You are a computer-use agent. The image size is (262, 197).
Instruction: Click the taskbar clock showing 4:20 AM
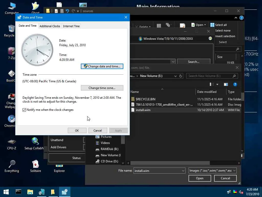[252, 192]
